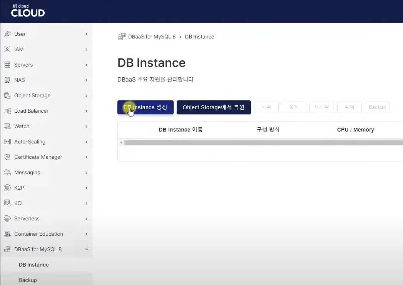
Task: Click the CPU / Memory column header
Action: (x=355, y=130)
